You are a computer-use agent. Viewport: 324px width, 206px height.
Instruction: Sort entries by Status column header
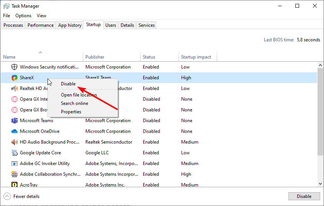(x=149, y=57)
